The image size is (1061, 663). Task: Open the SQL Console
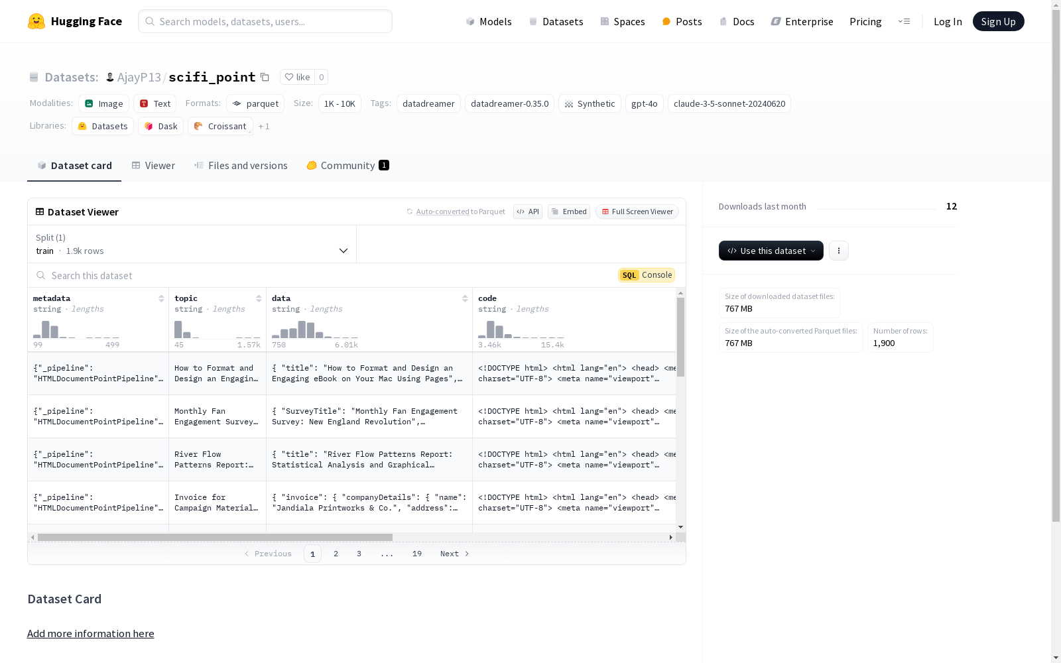647,275
